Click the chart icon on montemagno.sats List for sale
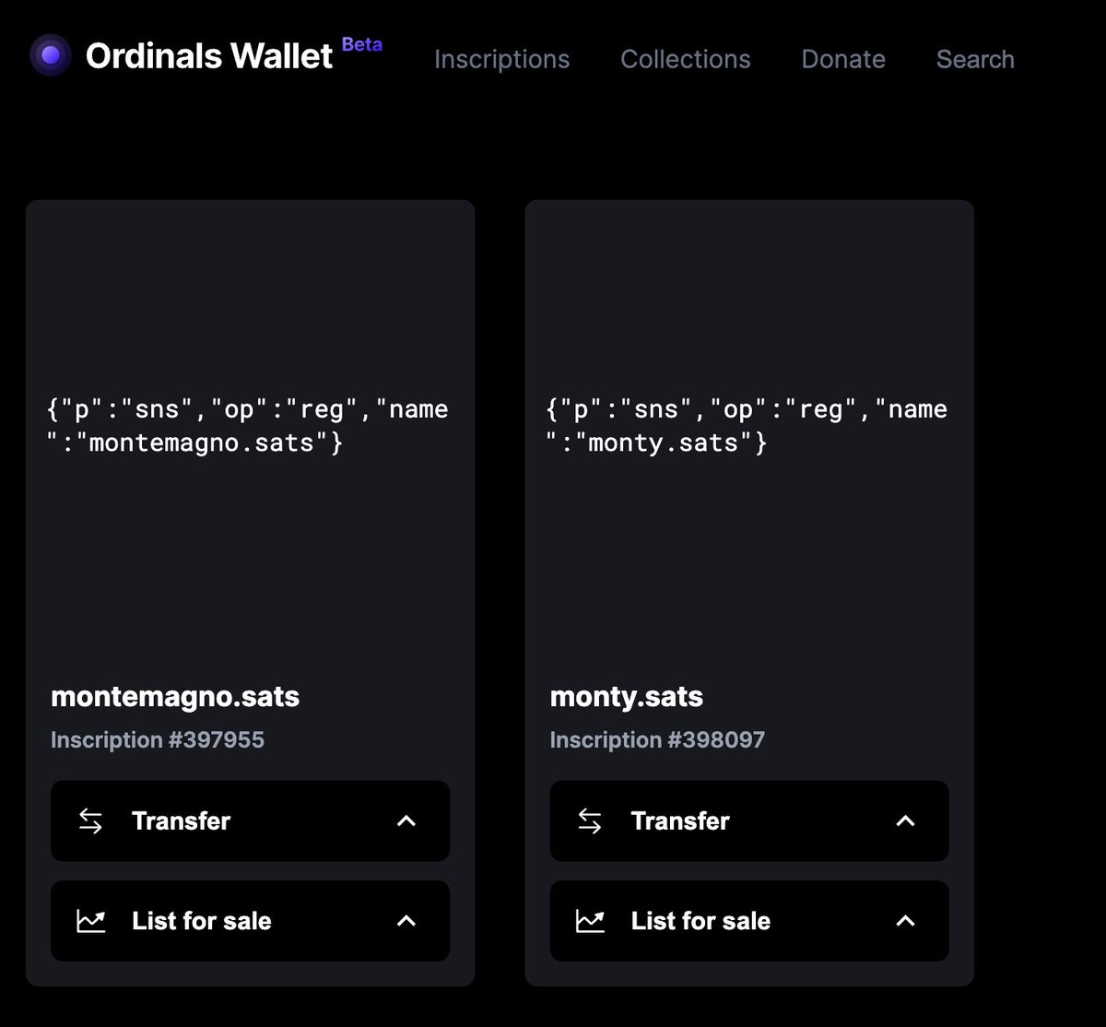The width and height of the screenshot is (1106, 1027). 91,920
